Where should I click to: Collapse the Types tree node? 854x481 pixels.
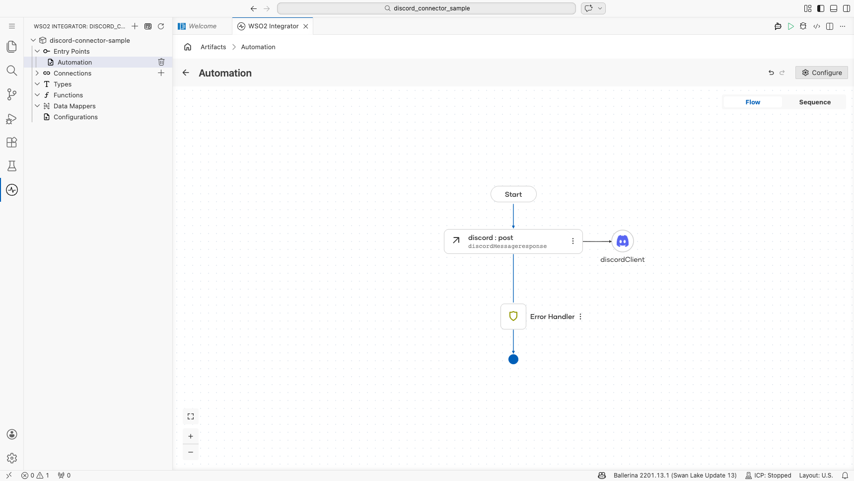37,84
